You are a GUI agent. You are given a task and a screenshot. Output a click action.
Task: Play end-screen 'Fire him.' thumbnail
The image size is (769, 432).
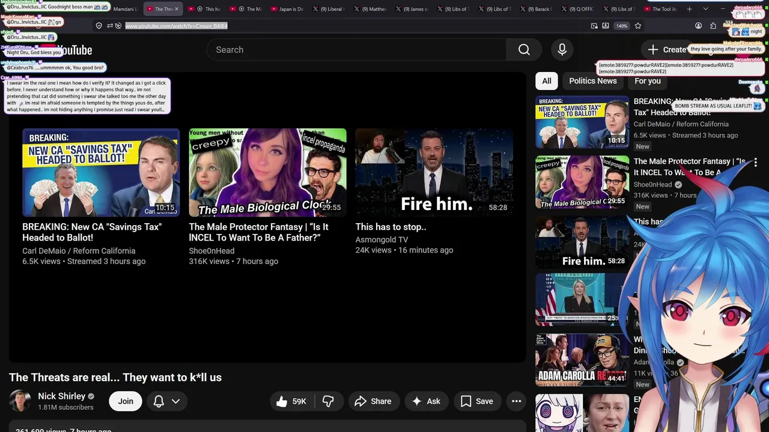pyautogui.click(x=434, y=172)
